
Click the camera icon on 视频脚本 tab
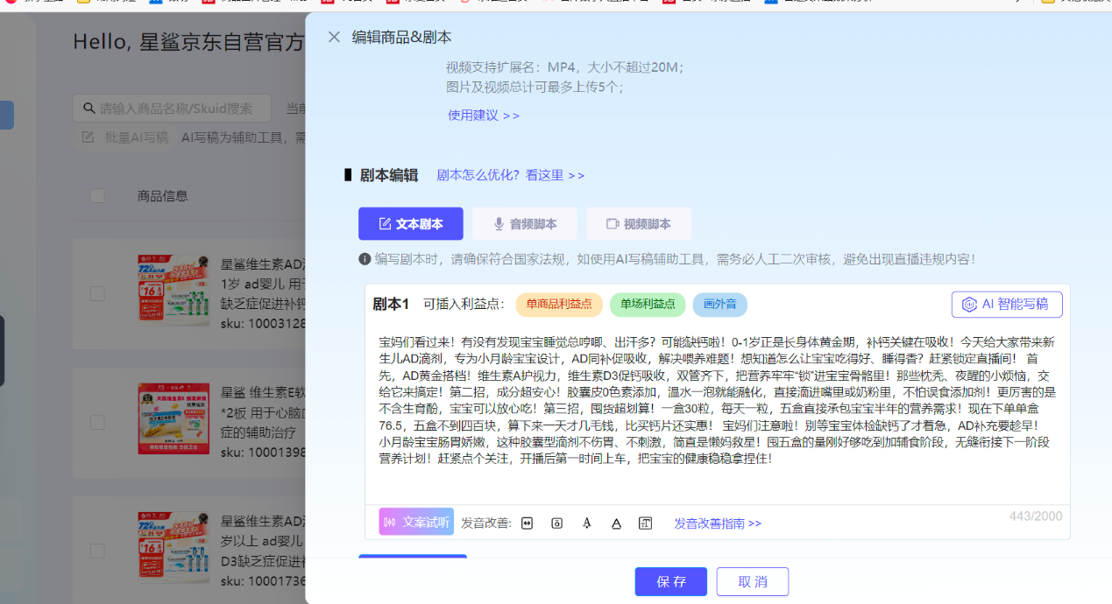tap(613, 224)
